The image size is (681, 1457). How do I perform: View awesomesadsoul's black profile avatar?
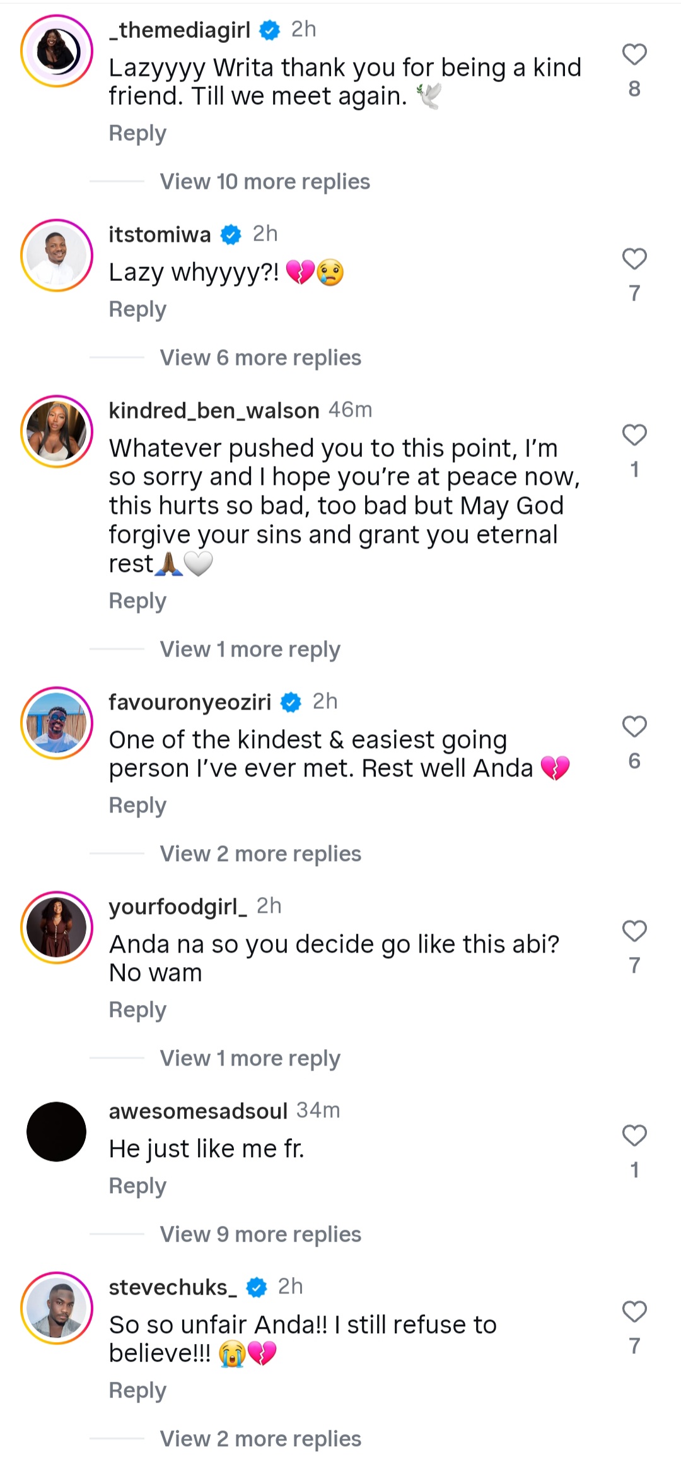point(57,1131)
